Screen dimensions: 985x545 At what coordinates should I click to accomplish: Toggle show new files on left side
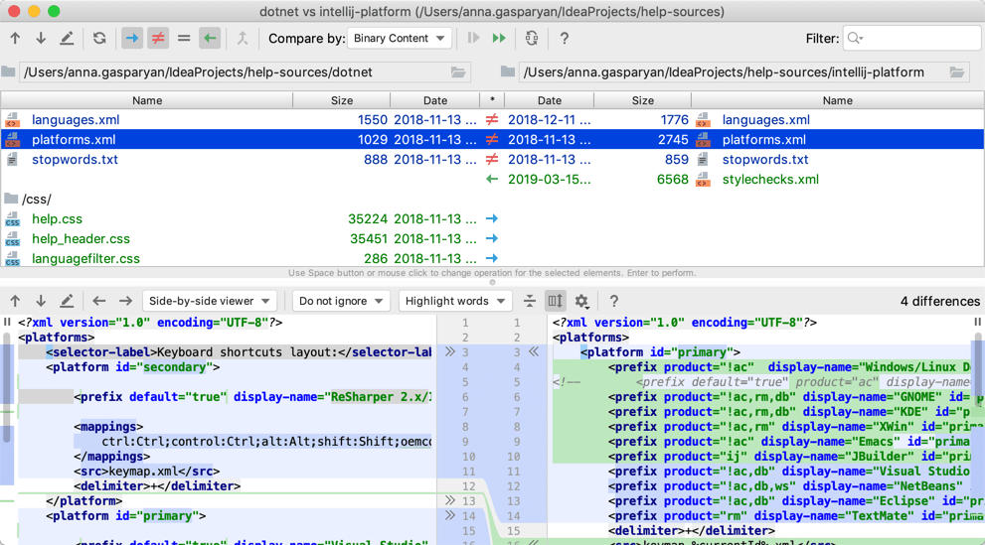[x=132, y=39]
